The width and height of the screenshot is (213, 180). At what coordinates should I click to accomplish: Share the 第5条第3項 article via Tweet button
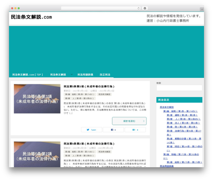(92, 130)
